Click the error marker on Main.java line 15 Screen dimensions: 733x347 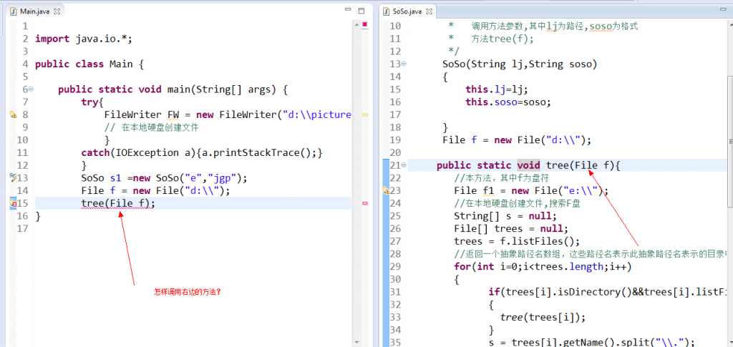point(13,203)
